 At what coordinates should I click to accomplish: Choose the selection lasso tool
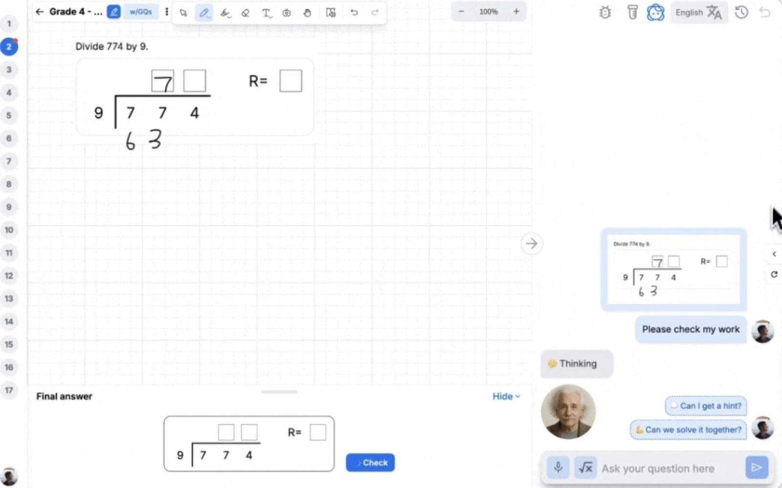coord(183,13)
